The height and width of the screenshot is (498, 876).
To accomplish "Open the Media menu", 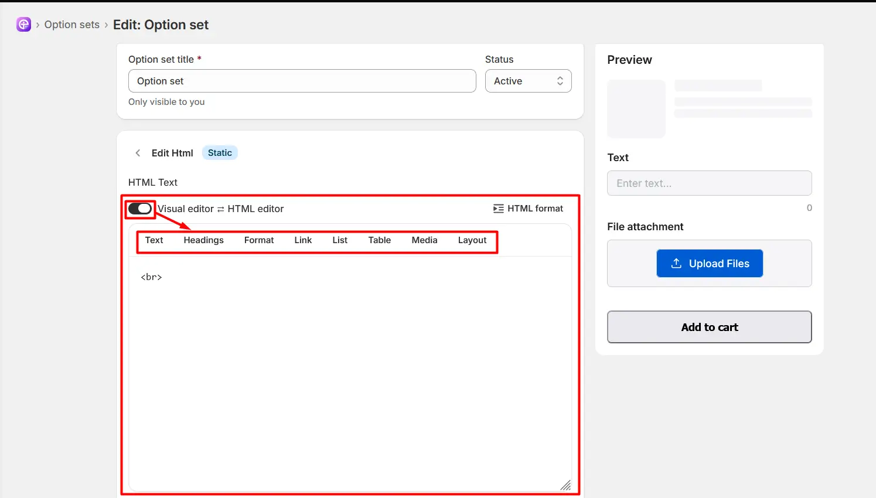I will click(x=424, y=240).
